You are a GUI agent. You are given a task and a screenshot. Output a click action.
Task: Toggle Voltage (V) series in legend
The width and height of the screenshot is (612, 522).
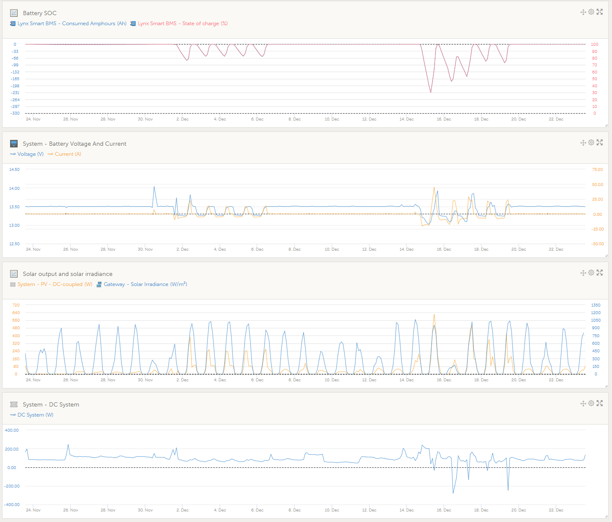coord(26,154)
